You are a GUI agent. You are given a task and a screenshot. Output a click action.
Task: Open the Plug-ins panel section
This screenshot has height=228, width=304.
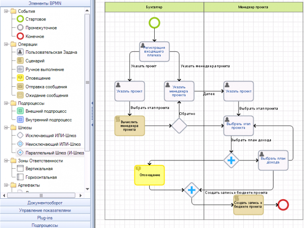pos(45,218)
